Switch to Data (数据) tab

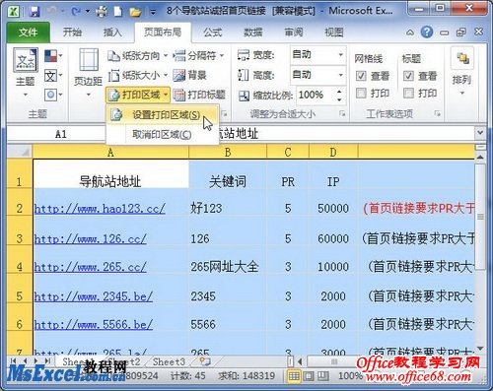click(252, 33)
